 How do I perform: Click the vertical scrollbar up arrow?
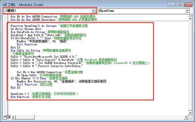[x=190, y=18]
